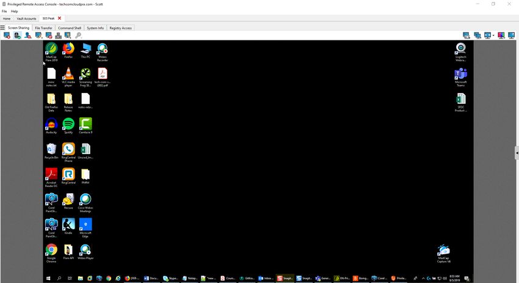Click the remote taskbar search icon
This screenshot has height=283, width=519.
(x=59, y=278)
